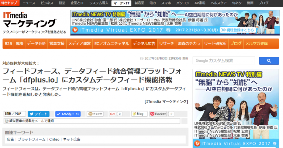Click the いいね！ like button
The height and width of the screenshot is (148, 283).
(x=68, y=114)
